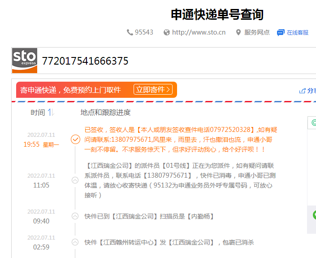Toggle the time sort order arrow
Viewport: 316px width, 258px height.
51,112
